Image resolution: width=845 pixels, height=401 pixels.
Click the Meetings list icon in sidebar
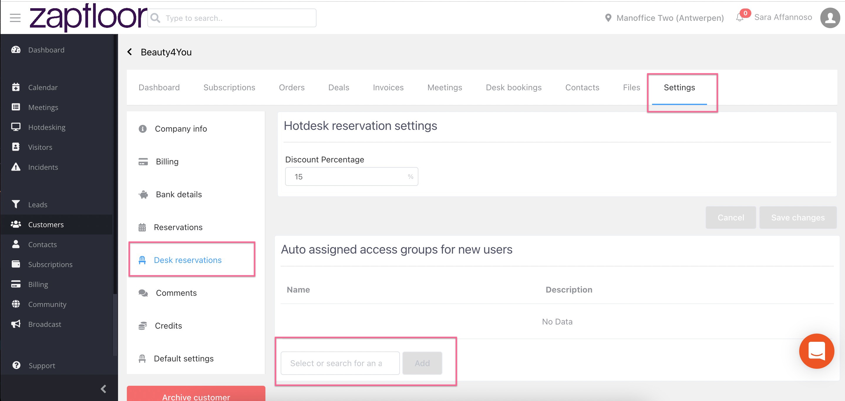(x=16, y=107)
